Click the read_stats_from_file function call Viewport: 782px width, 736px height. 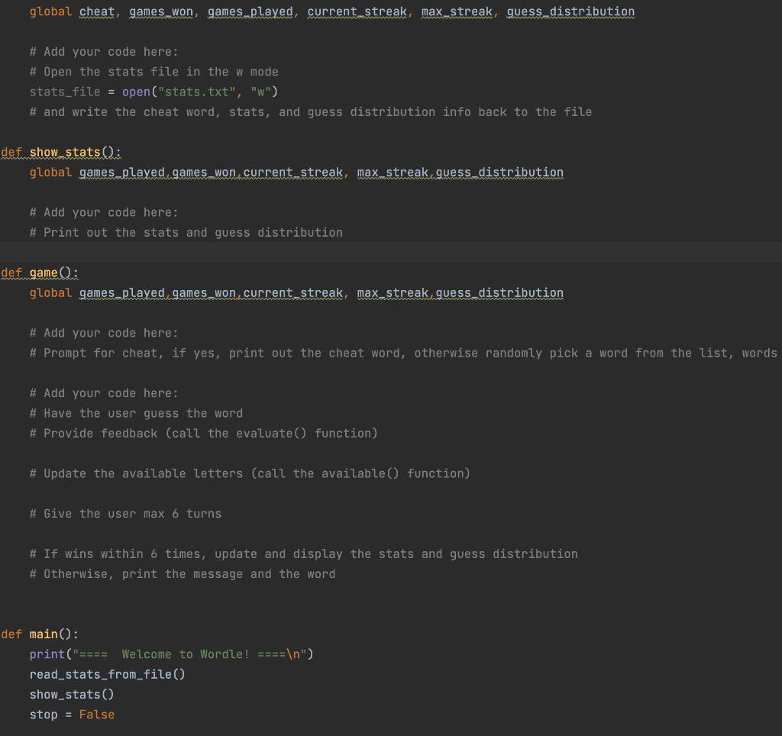coord(107,674)
